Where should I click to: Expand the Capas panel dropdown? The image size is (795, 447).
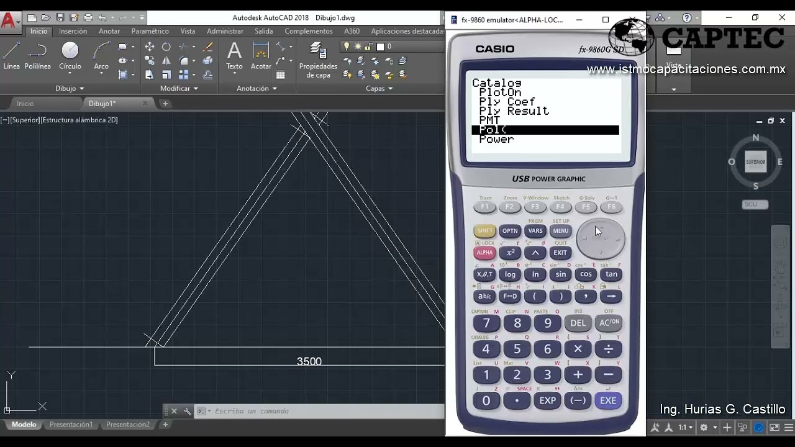(379, 89)
